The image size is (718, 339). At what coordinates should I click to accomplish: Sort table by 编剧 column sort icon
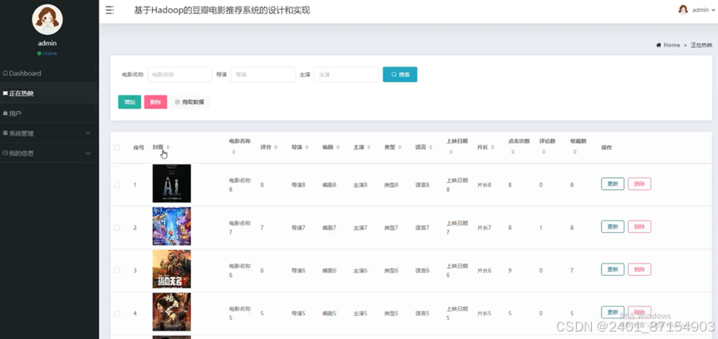[x=338, y=148]
